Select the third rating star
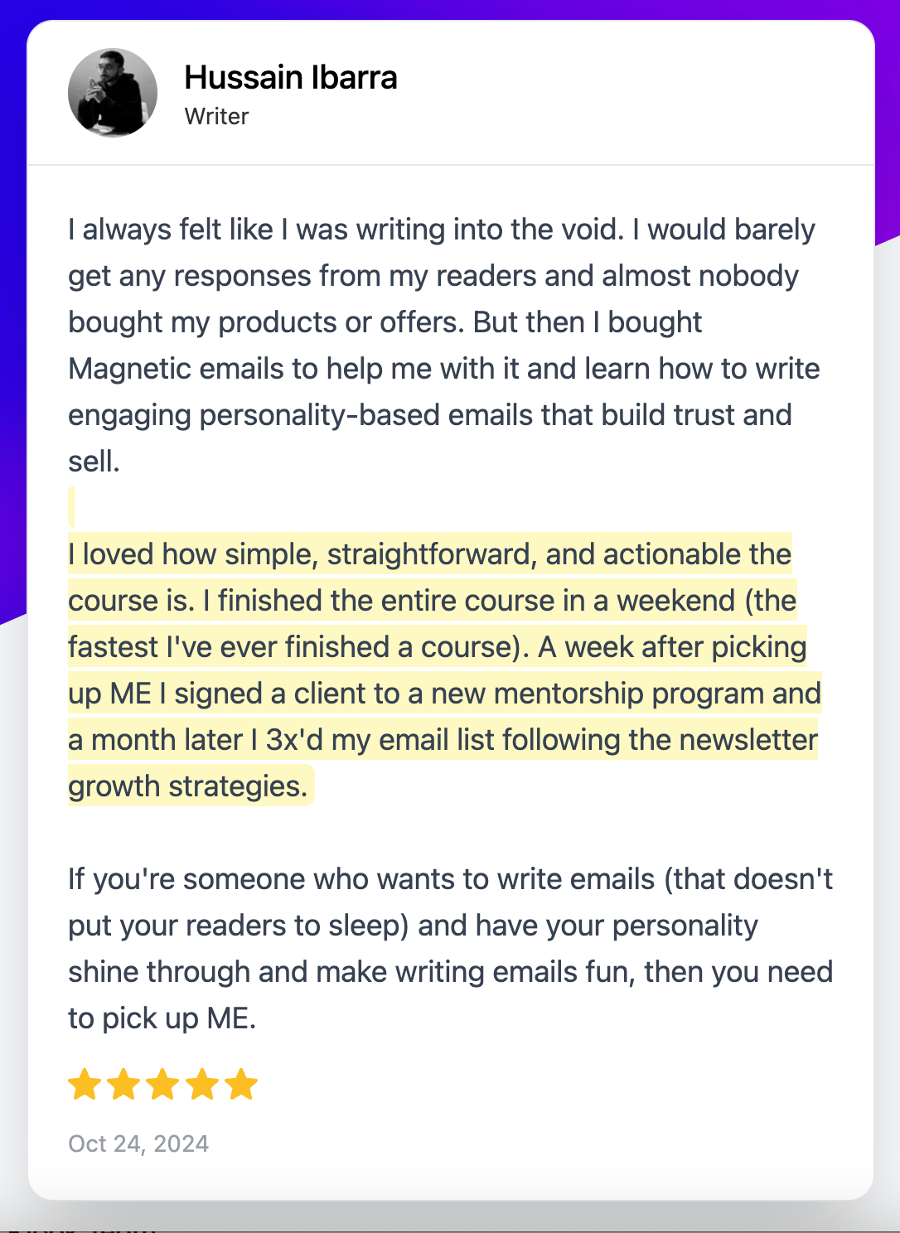The width and height of the screenshot is (900, 1233). [x=162, y=1084]
